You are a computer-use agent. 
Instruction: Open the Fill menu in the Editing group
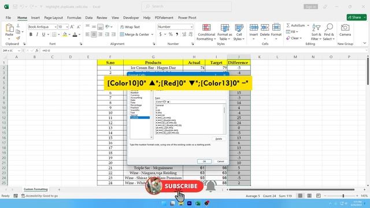292,32
